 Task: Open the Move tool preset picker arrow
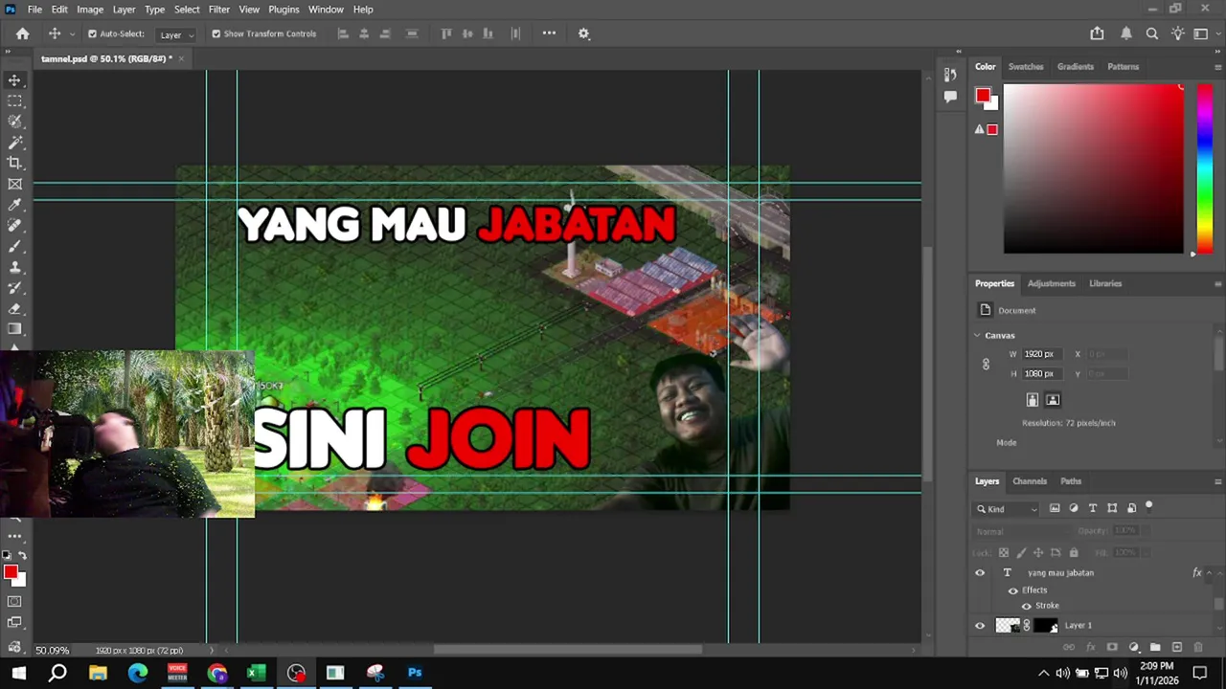72,34
